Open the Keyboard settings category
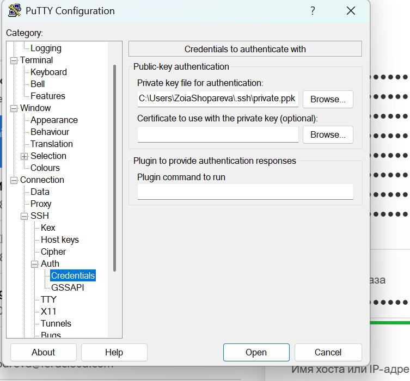The image size is (410, 381). 48,72
